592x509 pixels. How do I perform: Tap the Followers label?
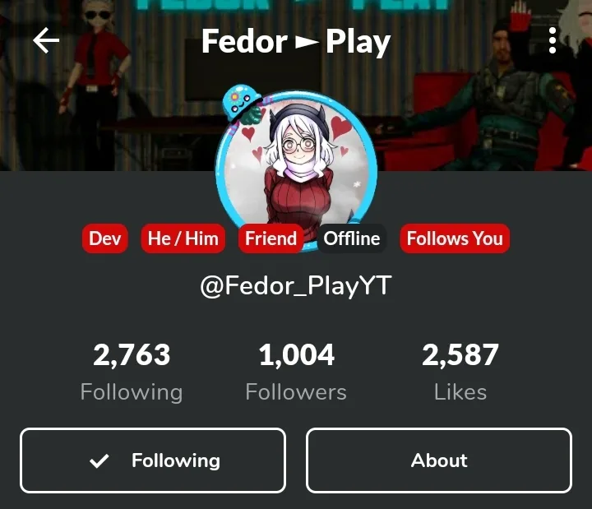click(x=296, y=392)
